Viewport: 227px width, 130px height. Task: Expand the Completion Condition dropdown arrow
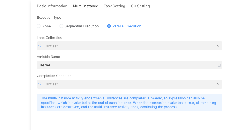click(x=218, y=84)
